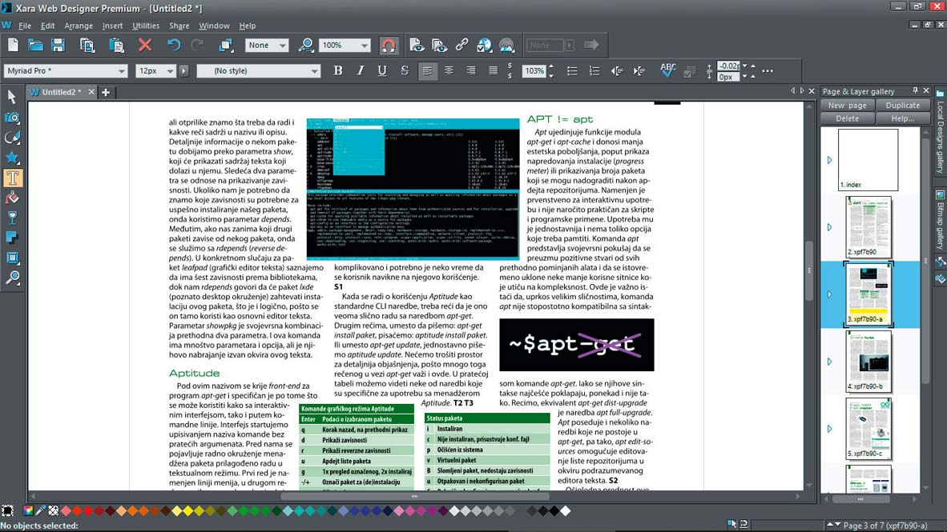Set text alignment to left
This screenshot has width=947, height=532.
[x=427, y=71]
